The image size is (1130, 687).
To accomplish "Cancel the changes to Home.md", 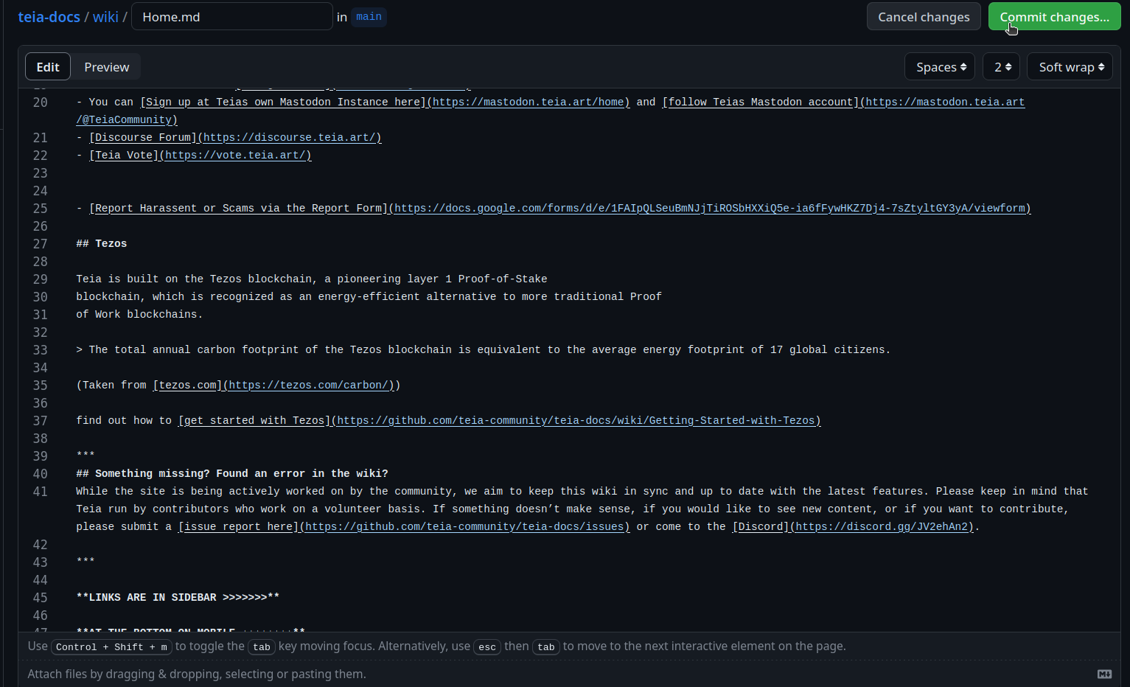I will click(924, 17).
